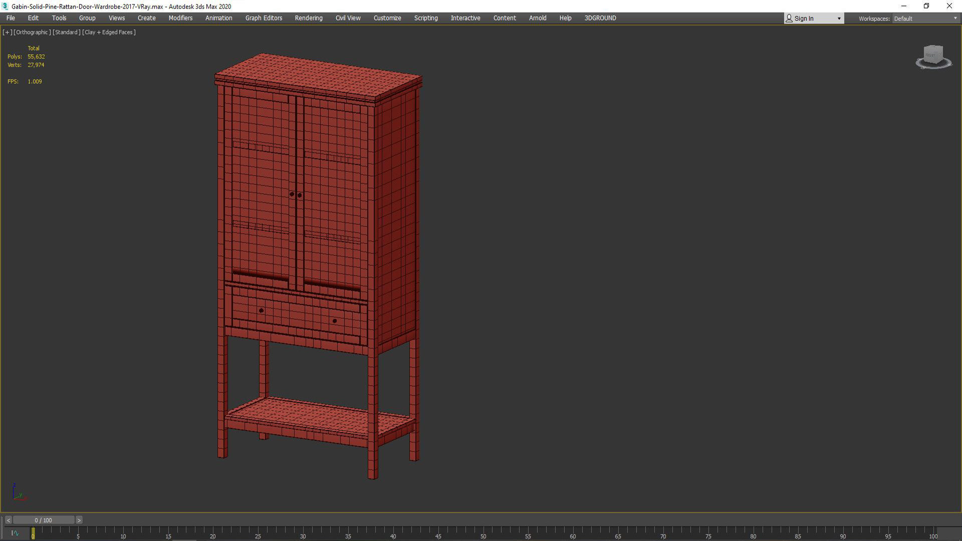Select the left door knob of the wardrobe
Viewport: 962px width, 541px height.
(292, 194)
